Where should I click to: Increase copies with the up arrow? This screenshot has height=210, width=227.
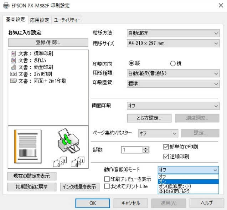pos(146,148)
